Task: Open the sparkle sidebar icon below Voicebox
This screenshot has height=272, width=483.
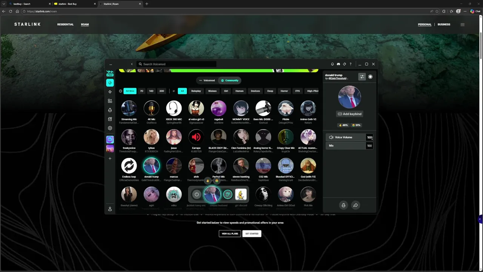Action: click(110, 92)
